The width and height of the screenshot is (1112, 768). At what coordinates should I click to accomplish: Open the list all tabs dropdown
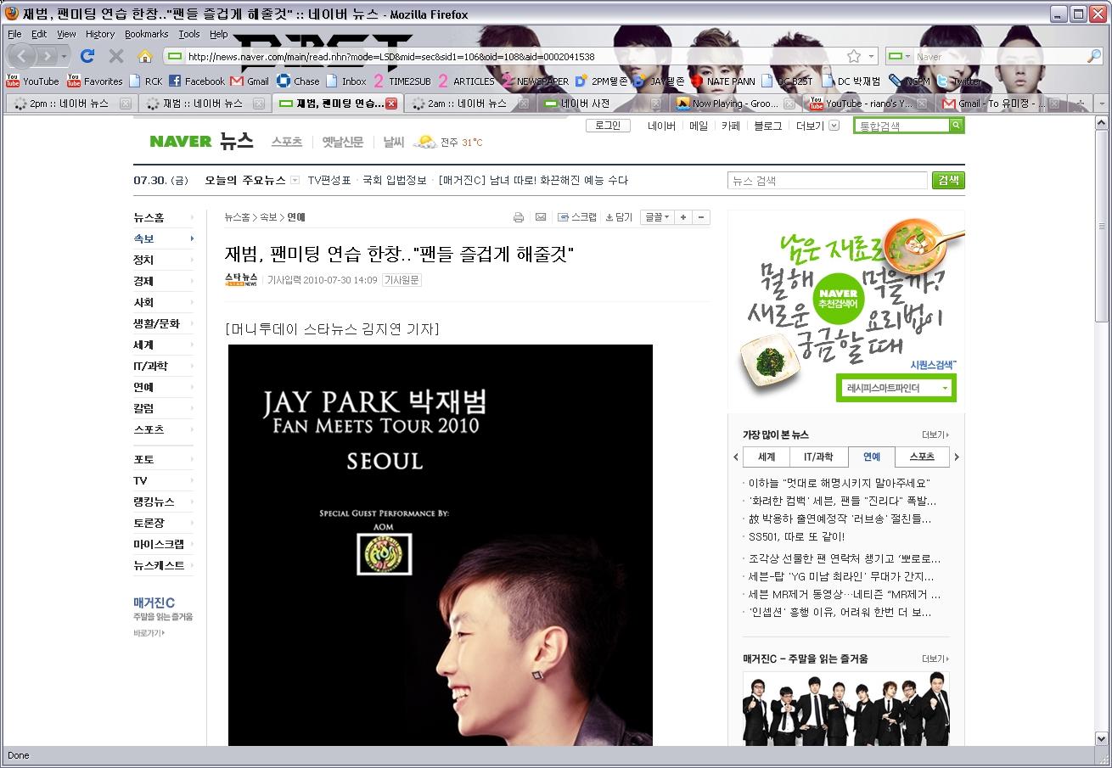(1103, 104)
